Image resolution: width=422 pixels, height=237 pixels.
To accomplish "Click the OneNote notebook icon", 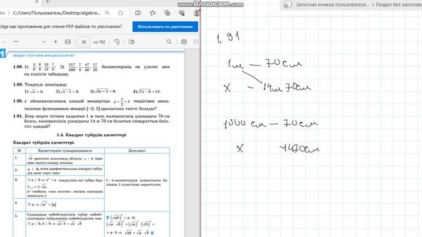I will coord(287,5).
